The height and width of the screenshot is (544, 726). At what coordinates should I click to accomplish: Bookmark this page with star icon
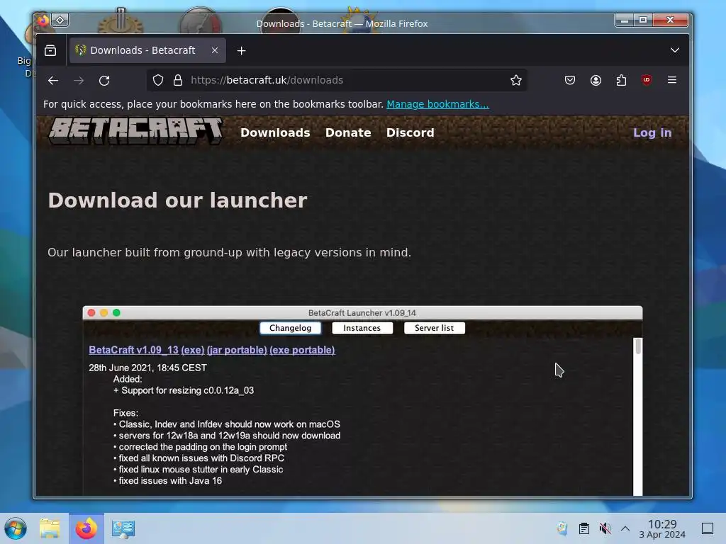pyautogui.click(x=516, y=81)
